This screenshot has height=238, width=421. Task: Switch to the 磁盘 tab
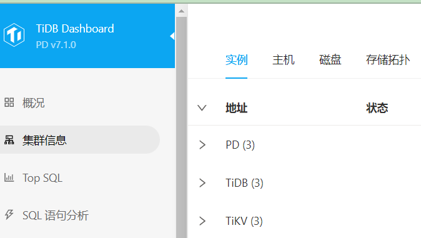(x=330, y=59)
